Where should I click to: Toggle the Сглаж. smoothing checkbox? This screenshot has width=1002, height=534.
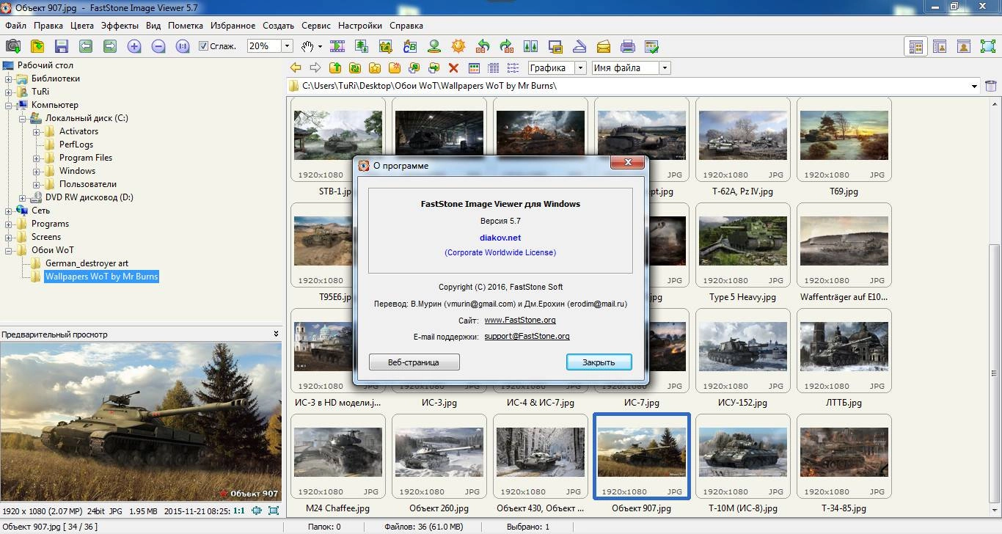click(x=204, y=46)
